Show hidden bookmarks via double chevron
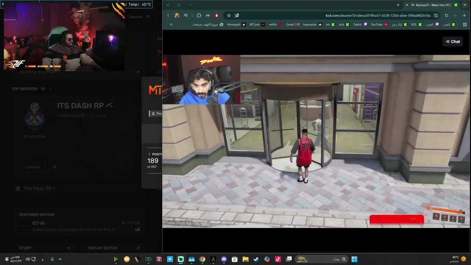Image resolution: width=471 pixels, height=265 pixels. point(171,25)
